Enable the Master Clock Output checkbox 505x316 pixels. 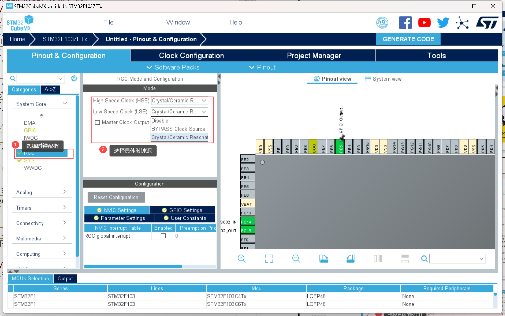tap(98, 122)
